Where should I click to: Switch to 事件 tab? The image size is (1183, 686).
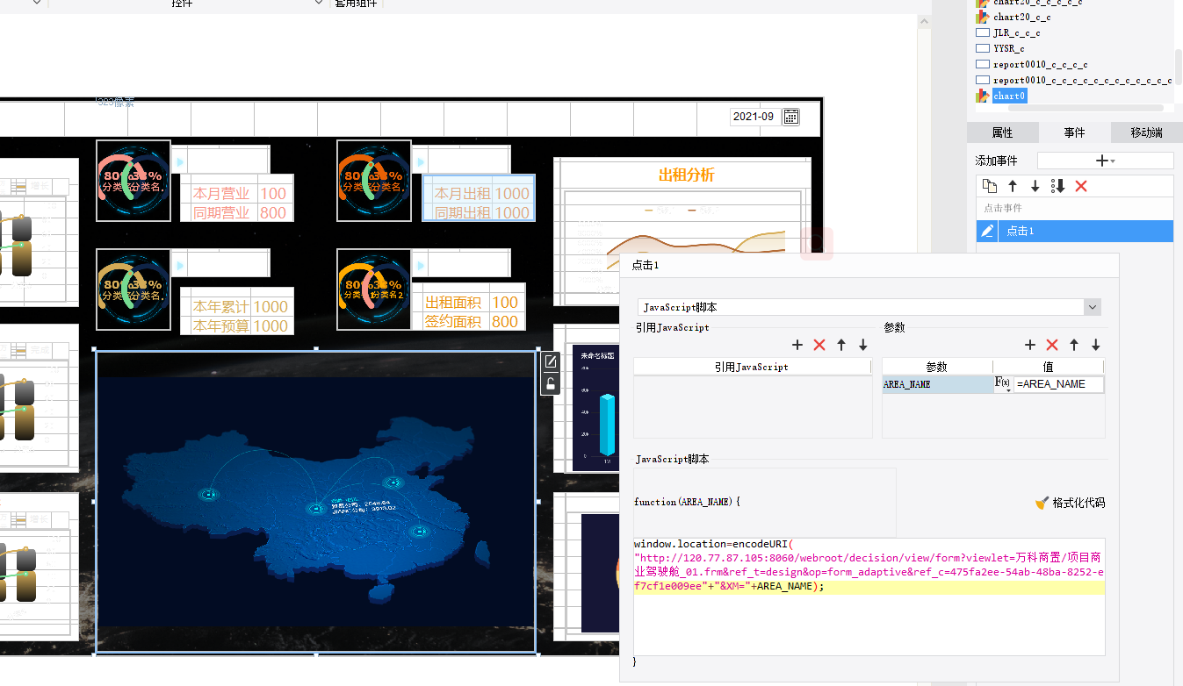pos(1074,132)
